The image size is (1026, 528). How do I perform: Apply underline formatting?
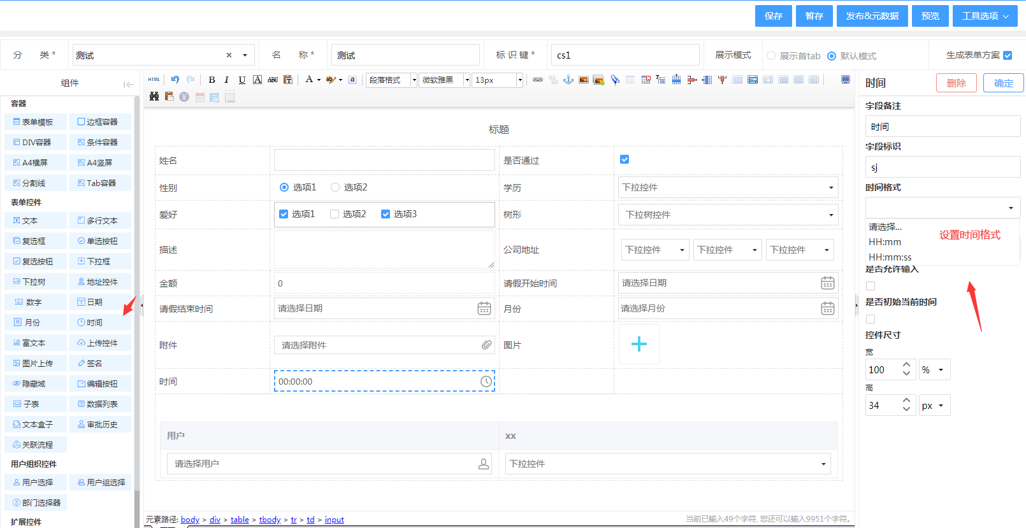242,80
